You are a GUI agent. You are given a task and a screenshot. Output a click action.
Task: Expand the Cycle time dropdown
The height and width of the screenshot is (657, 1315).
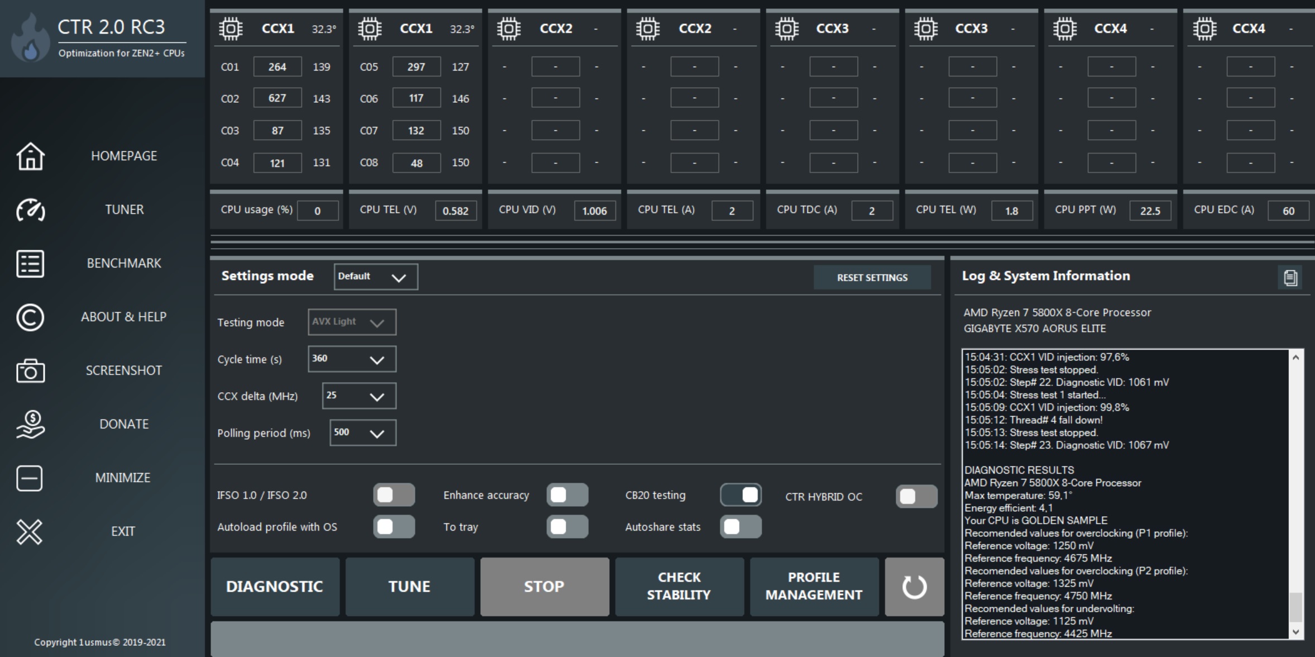(x=352, y=359)
